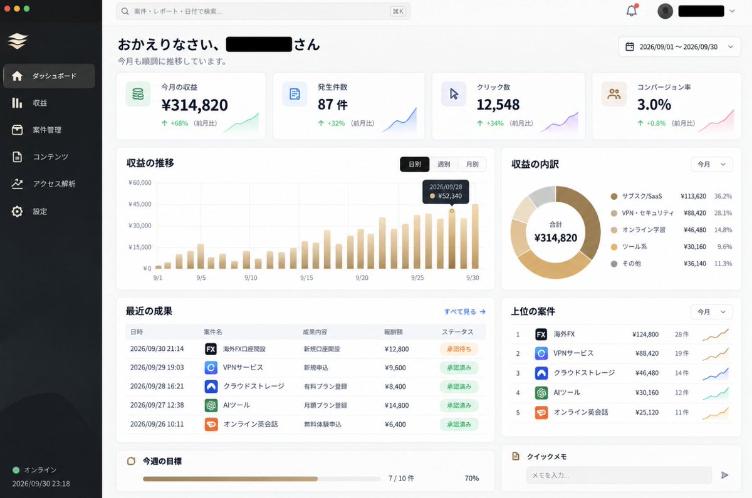
Task: Click the 海外FX icon in 上位の案件
Action: [541, 335]
